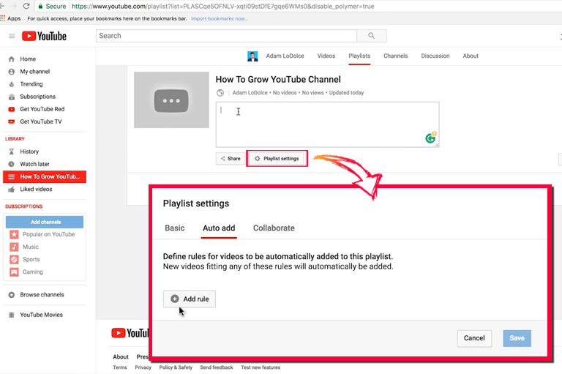Reload the page with browser refresh icon
Viewport: 562px width, 374px height.
(26, 6)
